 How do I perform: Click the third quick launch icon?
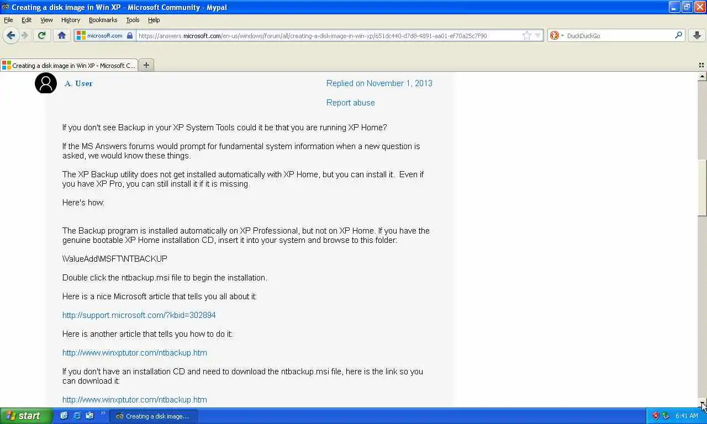tap(89, 416)
